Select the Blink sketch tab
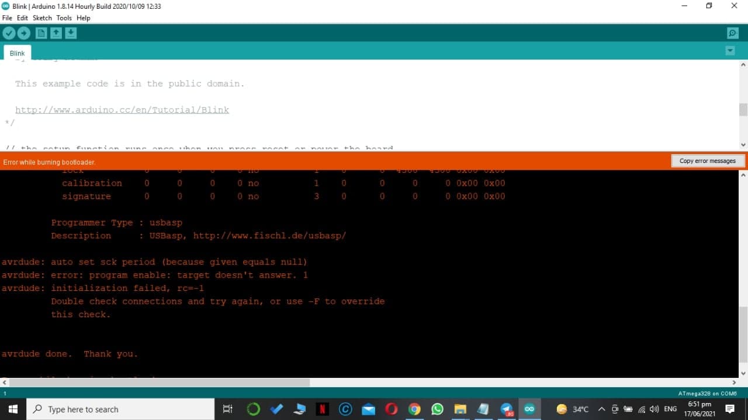 [x=17, y=53]
